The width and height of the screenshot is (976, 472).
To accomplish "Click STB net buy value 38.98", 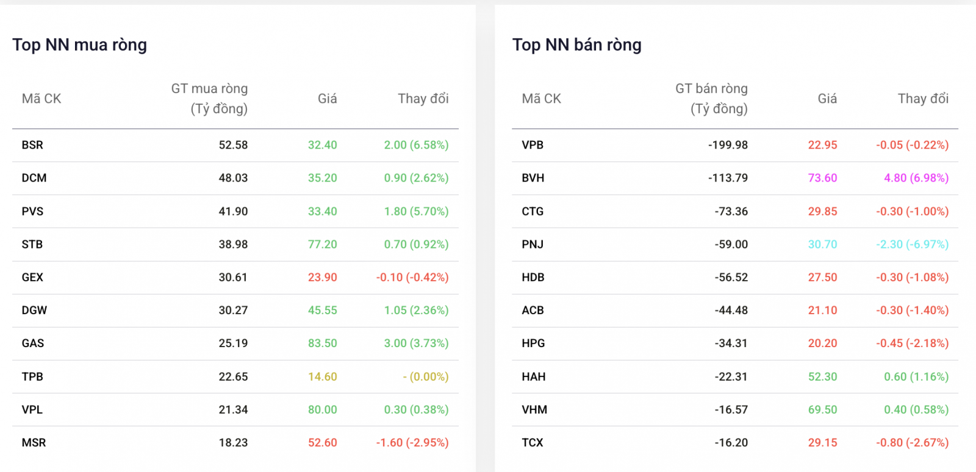I will click(234, 244).
